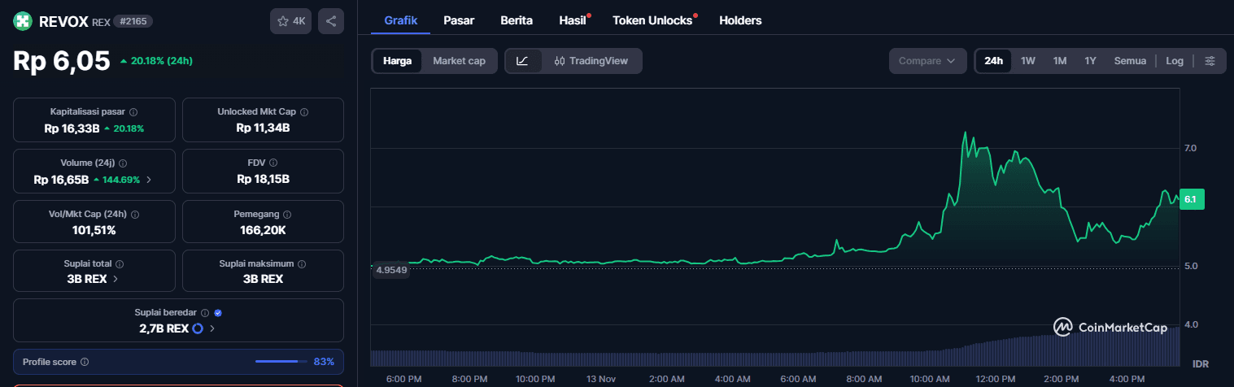Click the Rp 6,05 price value
The height and width of the screenshot is (387, 1234).
(62, 61)
